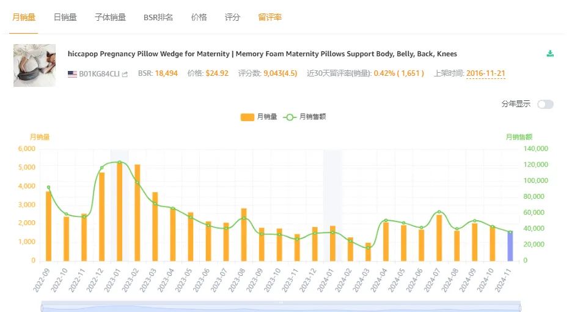Click listing date 2016-11-21
Screen dimensions: 569x312
pyautogui.click(x=485, y=73)
